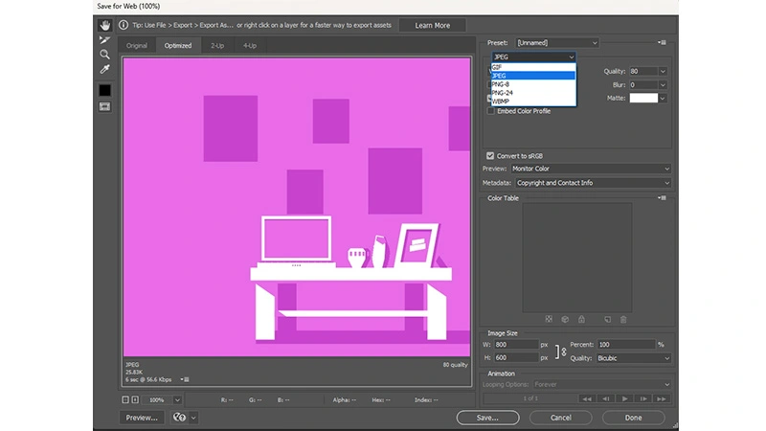Select the Zoom tool
The image size is (766, 431).
[x=104, y=55]
